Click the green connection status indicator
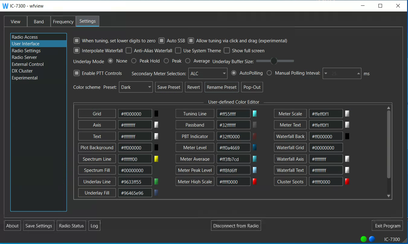Image resolution: width=408 pixels, height=244 pixels. (363, 239)
